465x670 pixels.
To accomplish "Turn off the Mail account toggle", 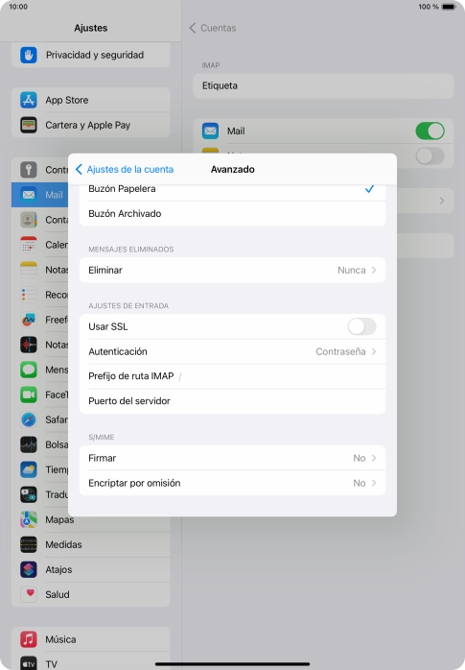I will point(430,132).
